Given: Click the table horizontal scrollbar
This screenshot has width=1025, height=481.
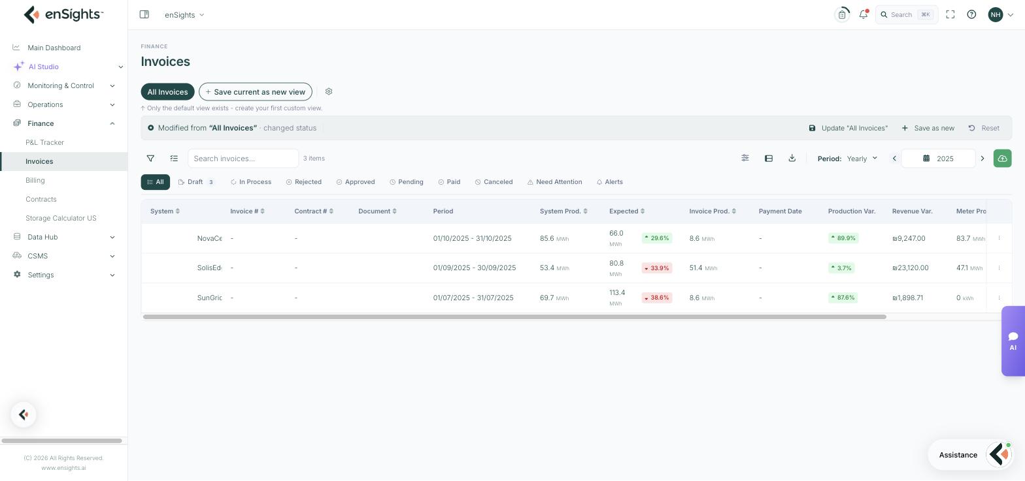Looking at the screenshot, I should pos(514,317).
